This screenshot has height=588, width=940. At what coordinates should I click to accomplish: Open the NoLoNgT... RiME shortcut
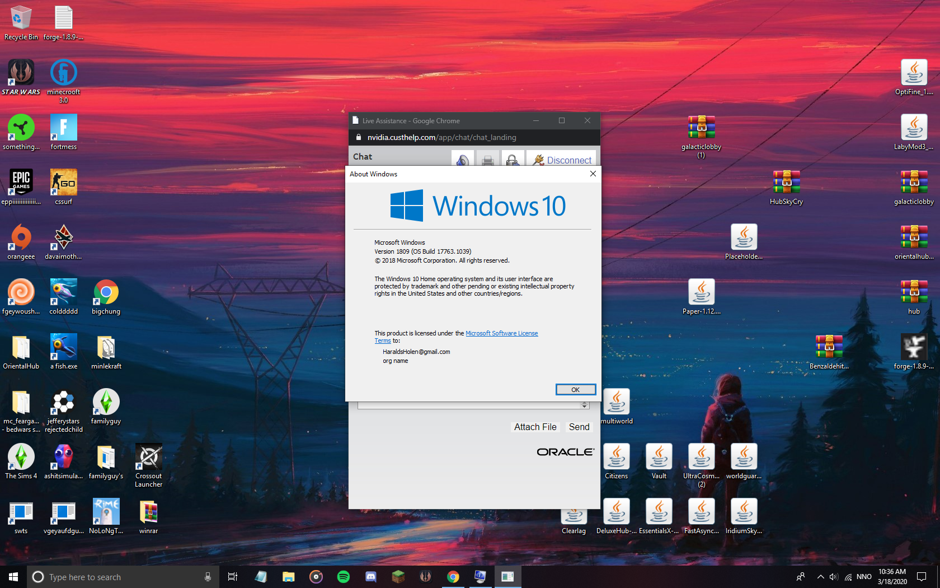[106, 516]
